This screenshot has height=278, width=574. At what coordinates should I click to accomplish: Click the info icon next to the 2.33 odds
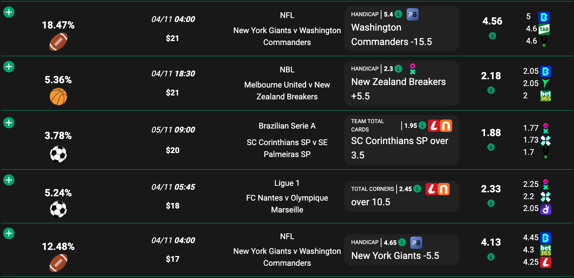[491, 203]
